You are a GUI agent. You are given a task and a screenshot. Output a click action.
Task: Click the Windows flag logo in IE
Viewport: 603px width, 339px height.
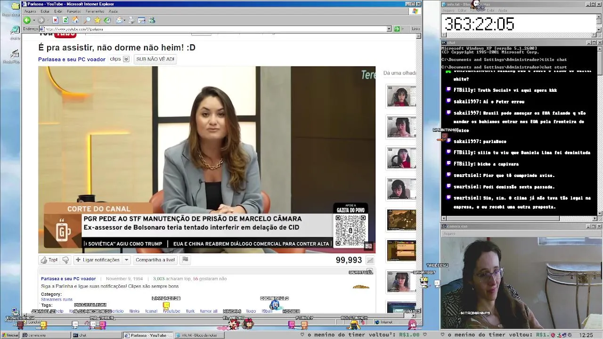click(415, 11)
